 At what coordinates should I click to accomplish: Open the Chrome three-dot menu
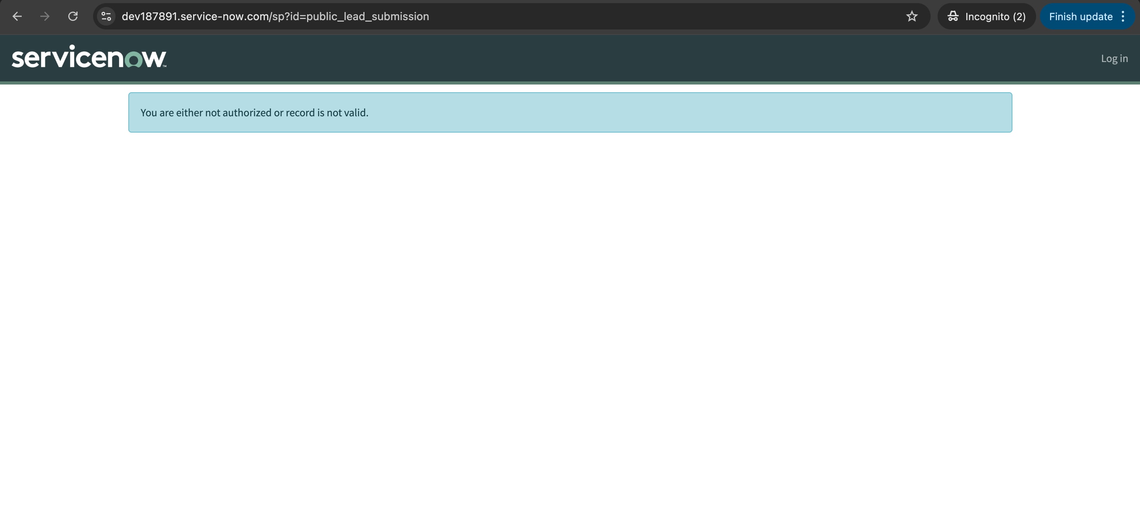pos(1123,16)
